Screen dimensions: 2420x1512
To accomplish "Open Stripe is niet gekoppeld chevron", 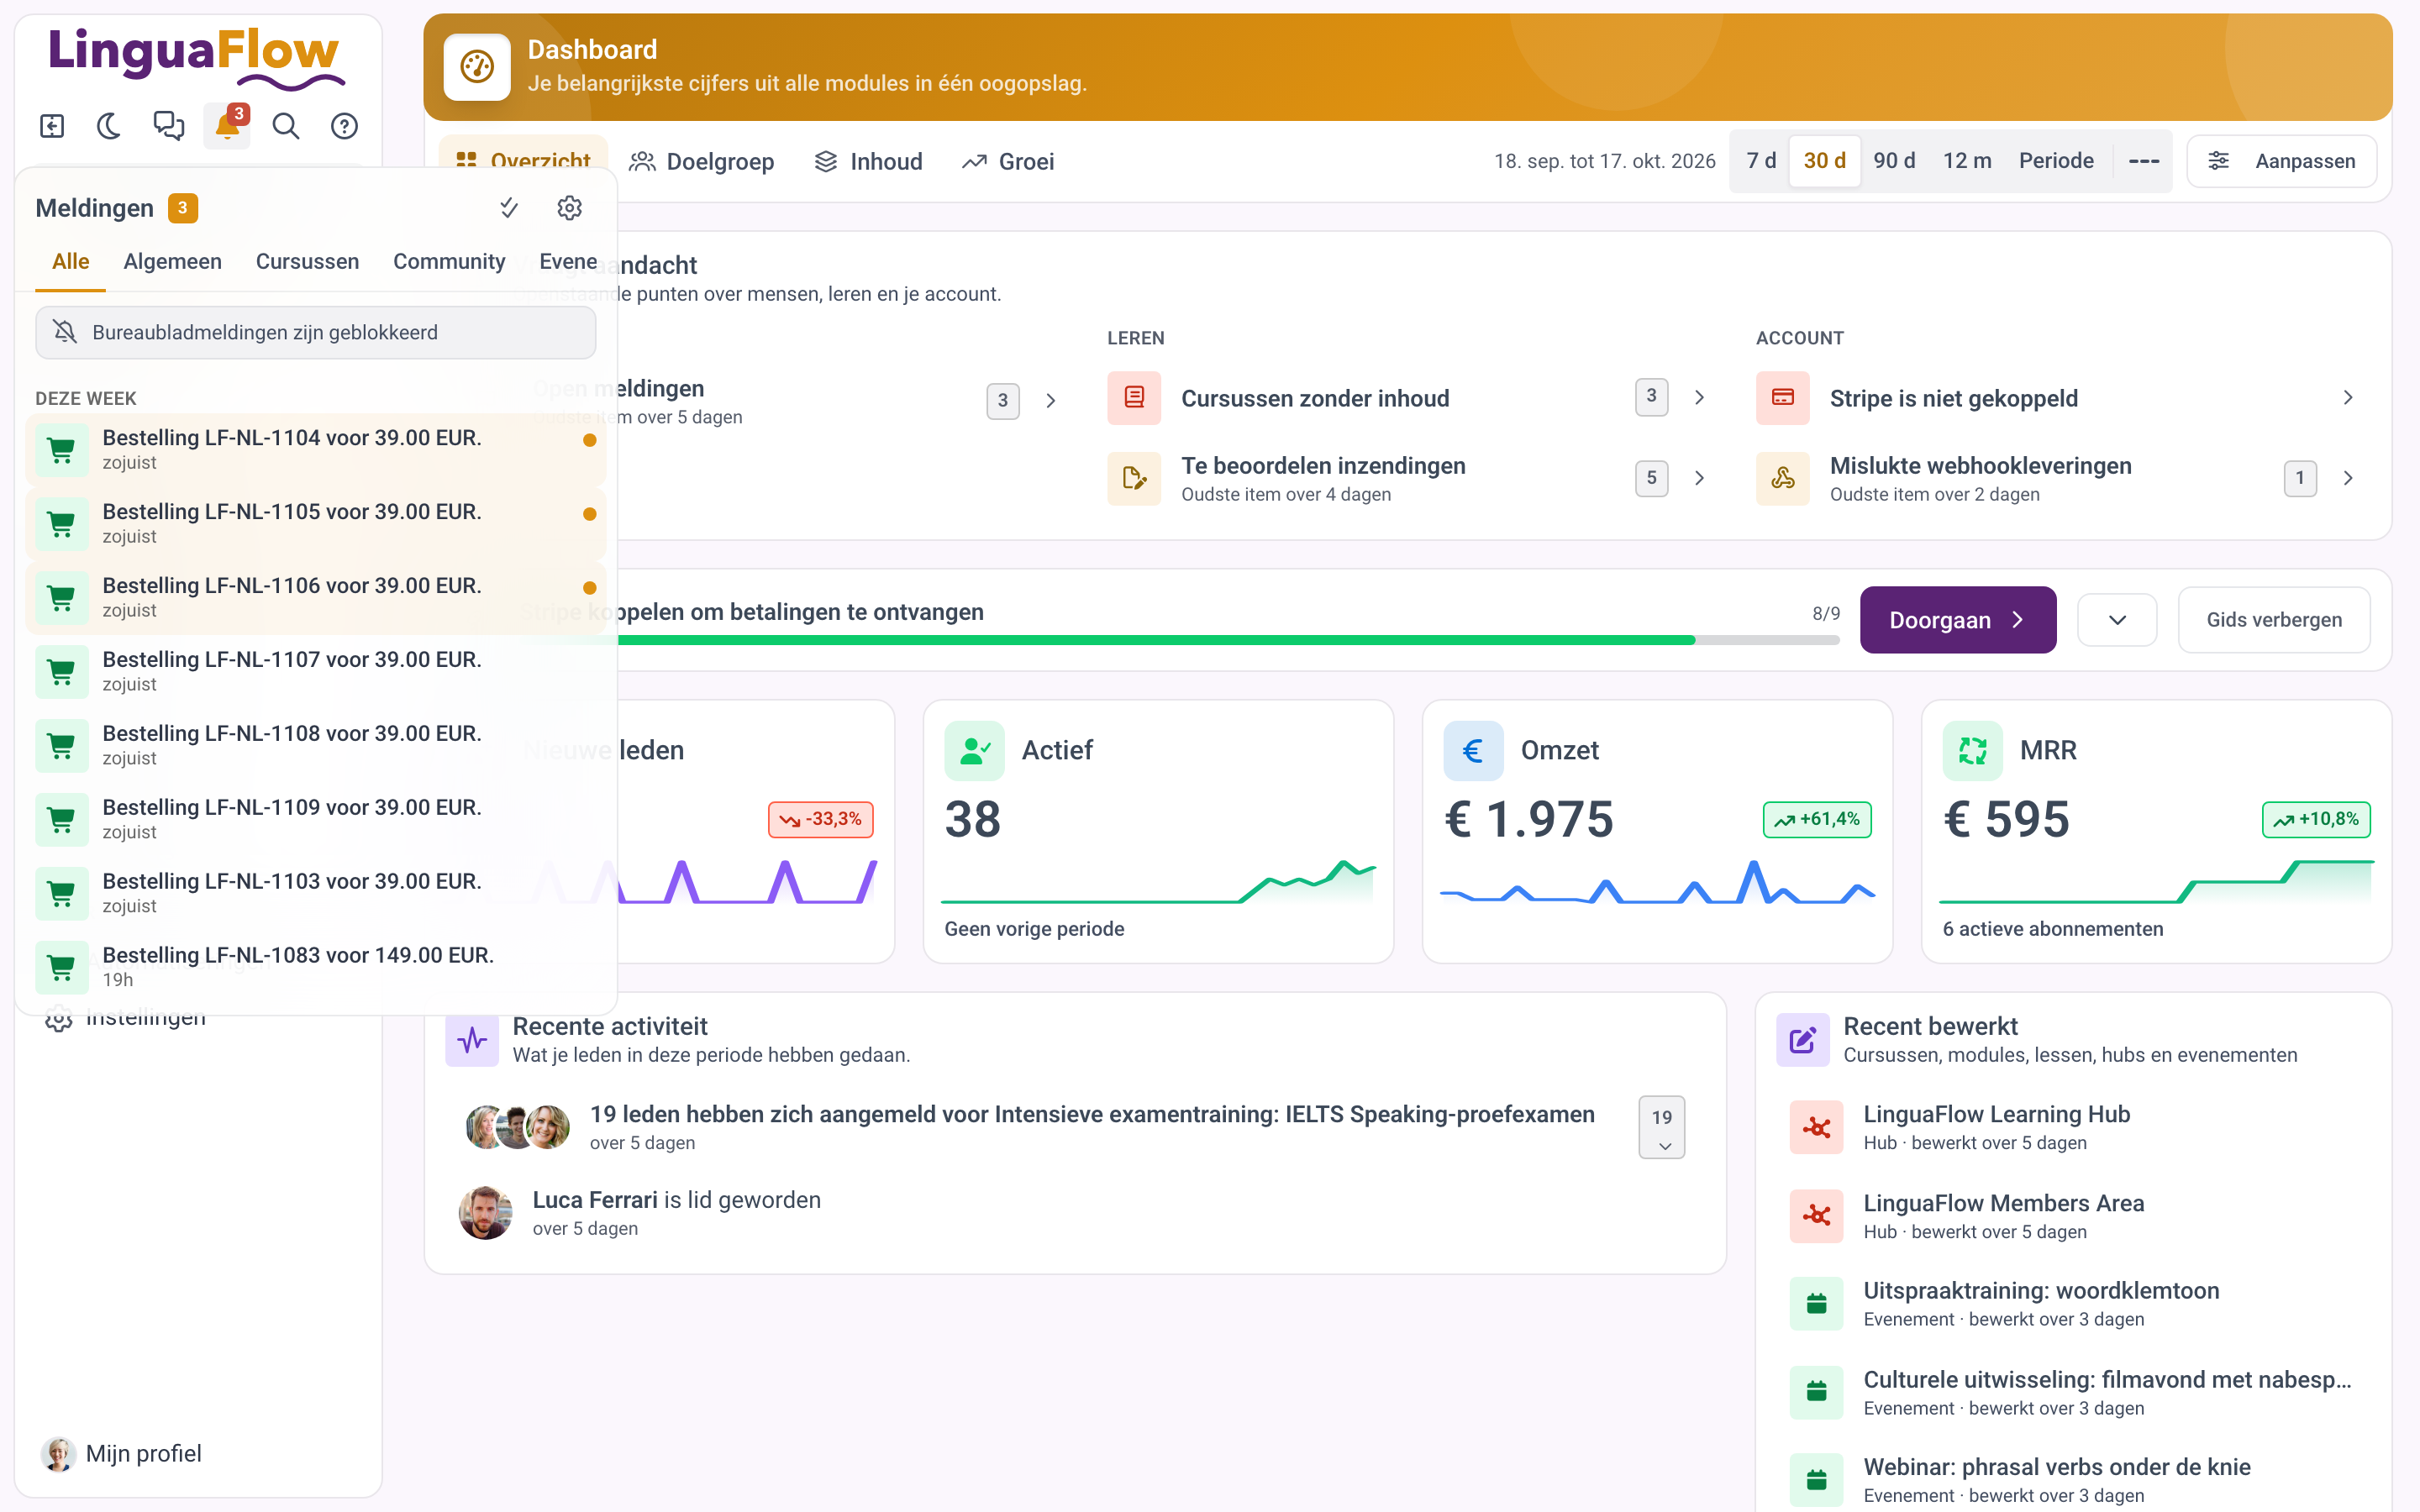I will [2348, 398].
